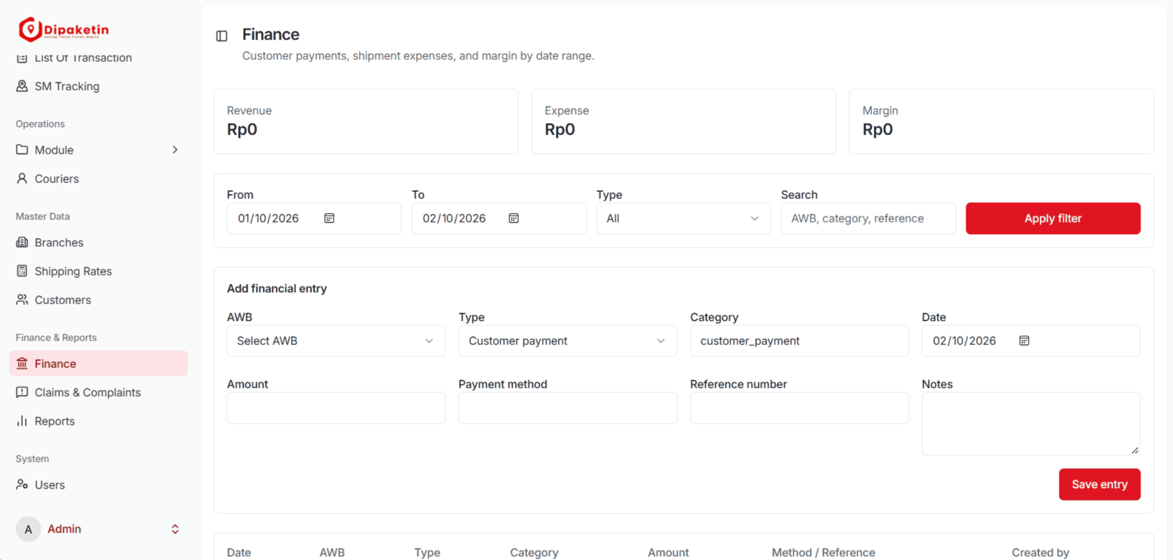Open the entry Date calendar picker icon

click(1024, 341)
